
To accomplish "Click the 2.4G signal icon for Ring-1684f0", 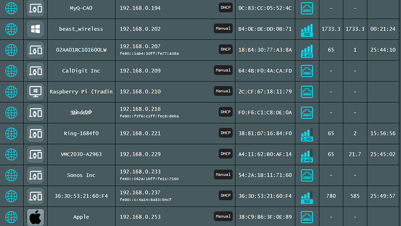I will click(x=307, y=135).
